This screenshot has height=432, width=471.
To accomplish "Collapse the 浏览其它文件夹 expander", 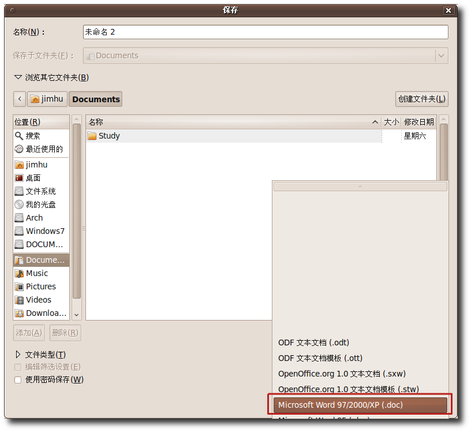I will [18, 77].
